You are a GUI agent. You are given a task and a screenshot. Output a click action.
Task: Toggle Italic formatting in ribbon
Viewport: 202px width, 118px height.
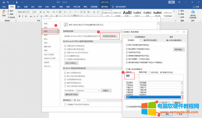(x=23, y=16)
